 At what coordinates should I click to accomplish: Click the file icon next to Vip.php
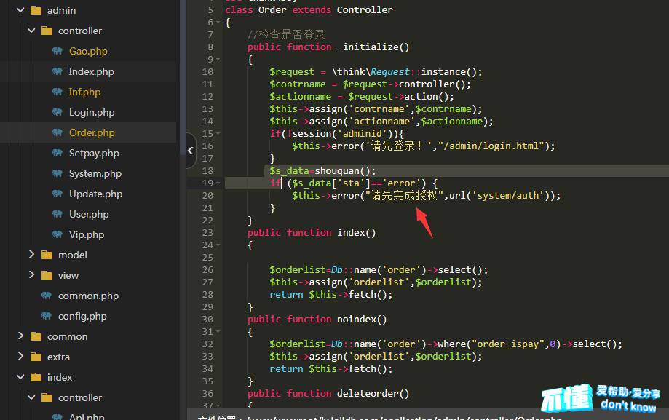pos(57,235)
